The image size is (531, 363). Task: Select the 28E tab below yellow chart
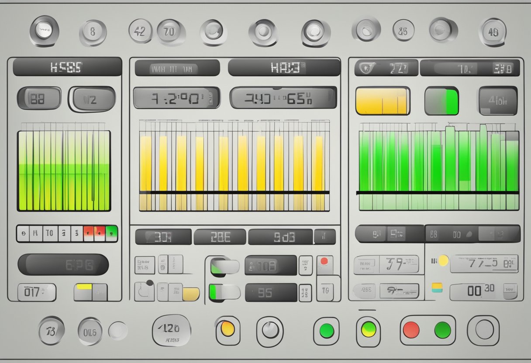[220, 237]
